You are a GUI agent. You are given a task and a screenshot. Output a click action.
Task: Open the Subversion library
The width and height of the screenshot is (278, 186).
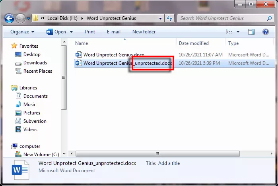coord(35,121)
